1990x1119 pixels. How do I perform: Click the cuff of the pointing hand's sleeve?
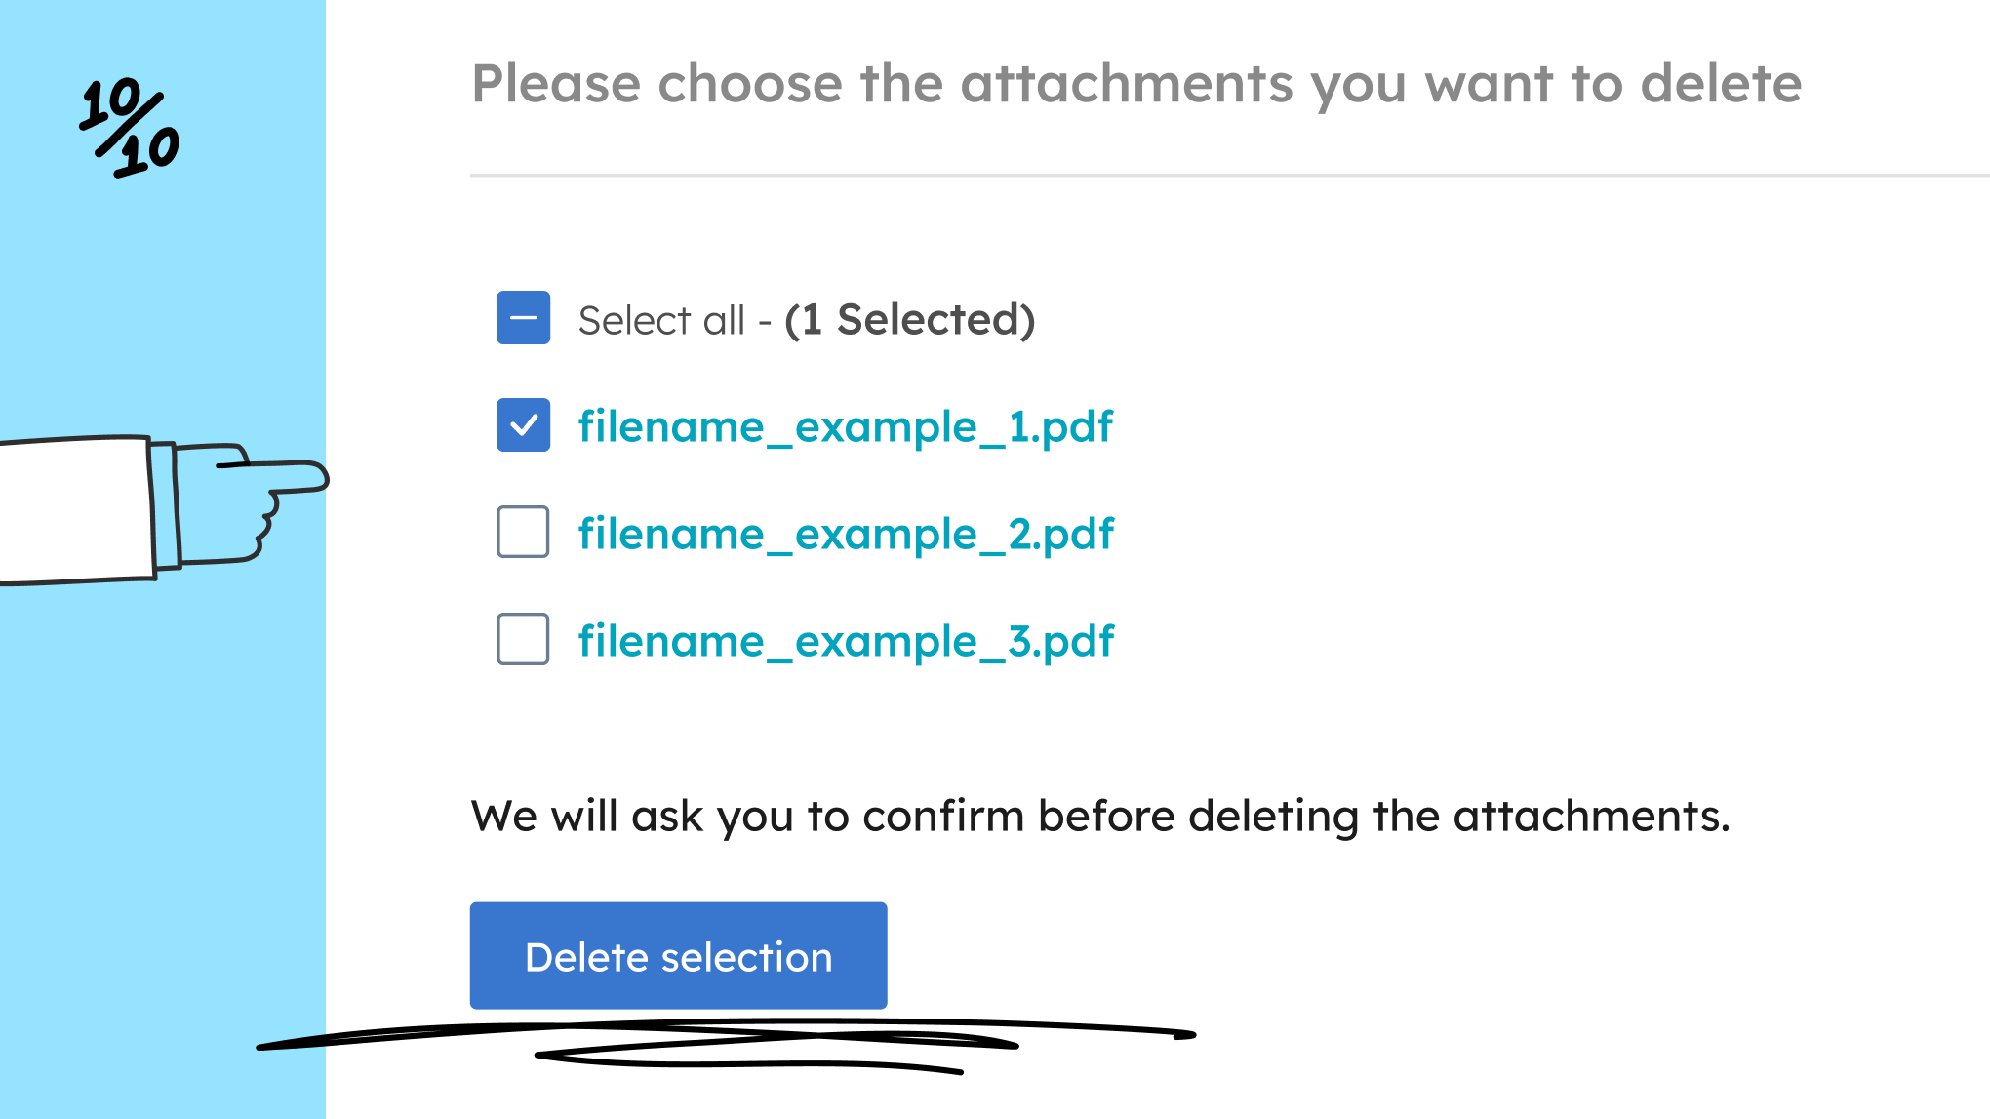[x=164, y=507]
